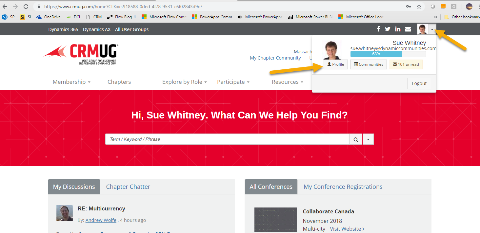Click Andrew Wolfe's avatar thumbnail
The height and width of the screenshot is (233, 480).
click(x=65, y=213)
